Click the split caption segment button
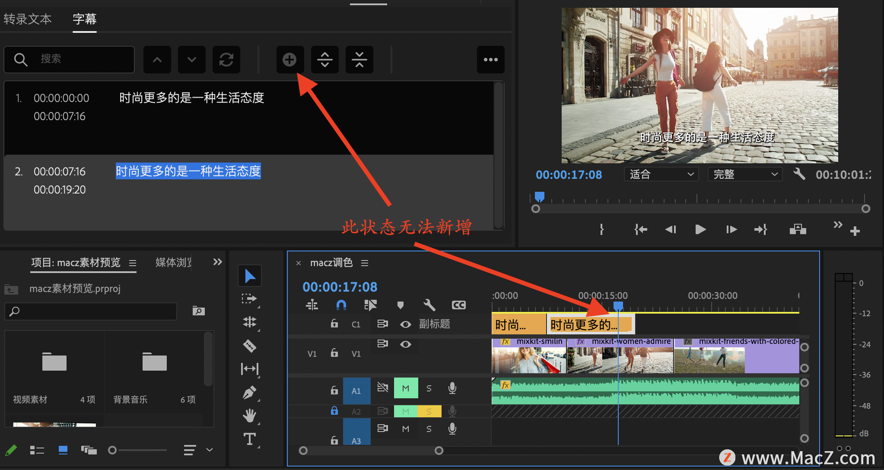 pos(325,59)
